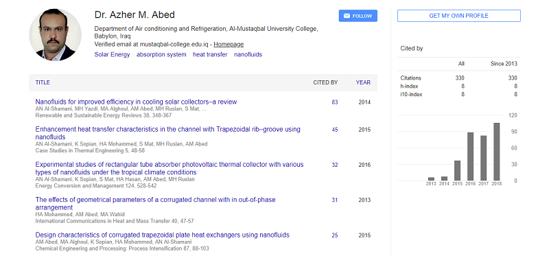Click the 2014 bar in citation chart
The height and width of the screenshot is (256, 549).
[x=444, y=178]
